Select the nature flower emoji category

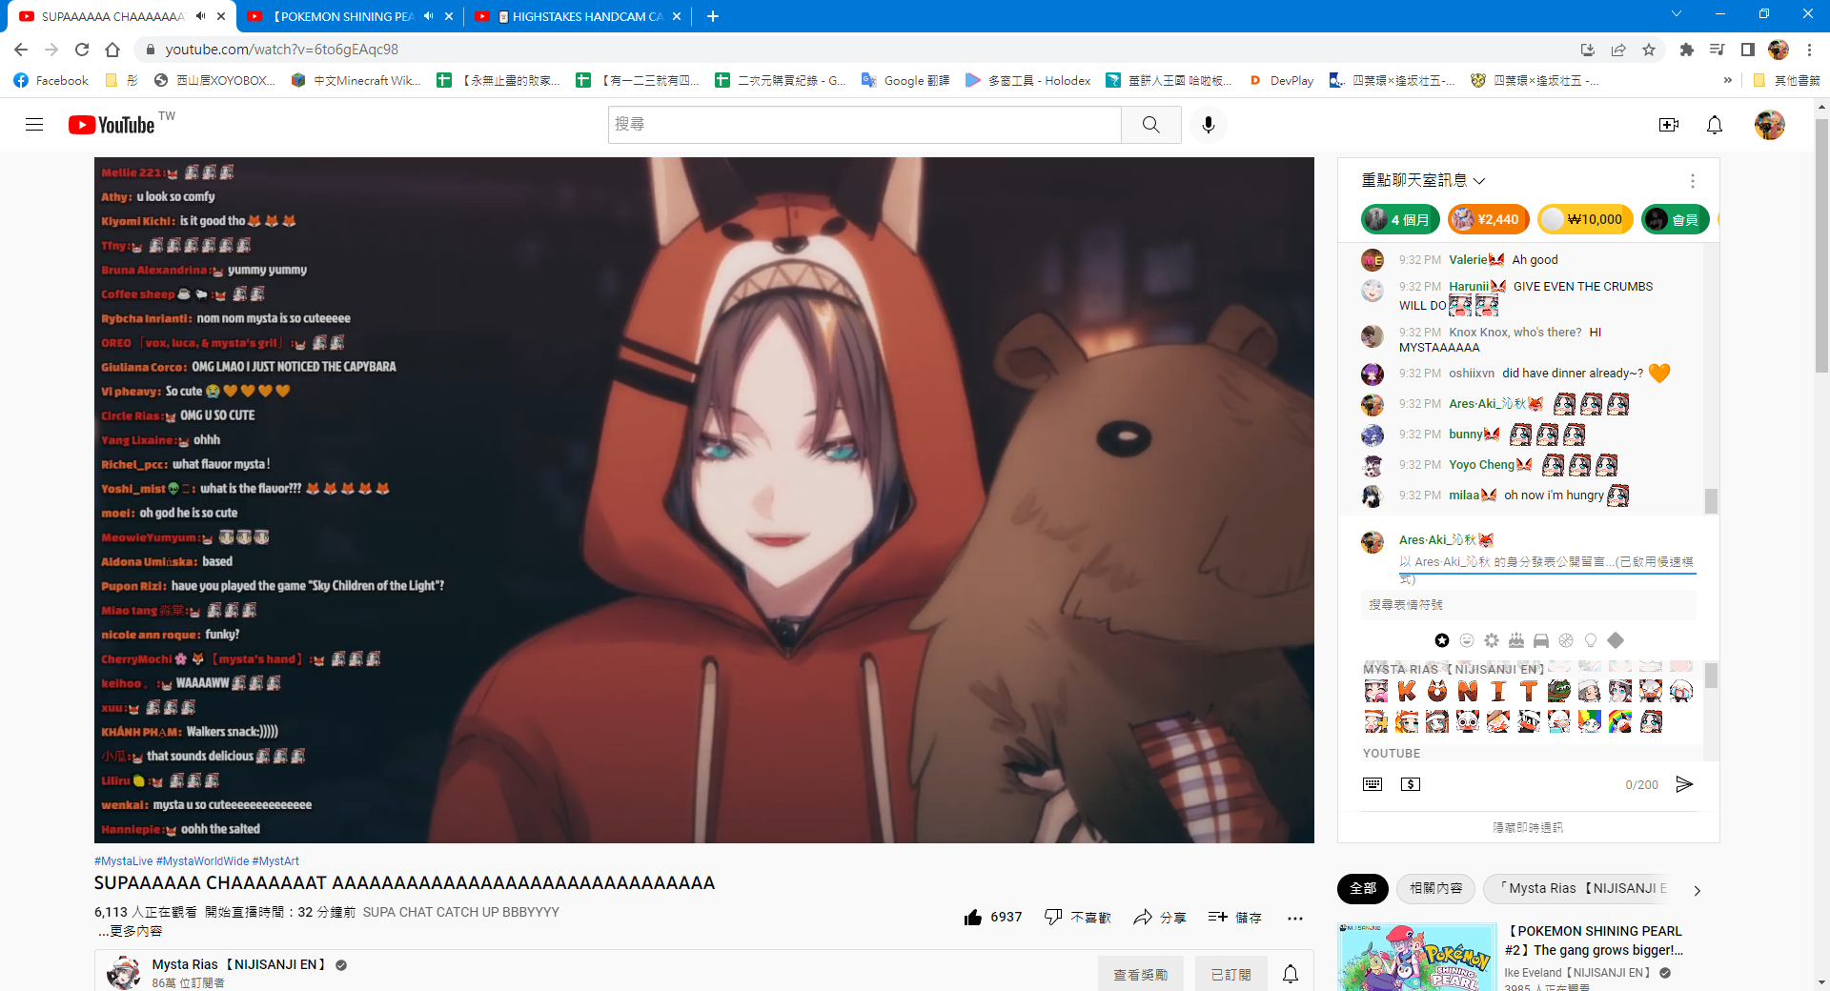pos(1492,640)
